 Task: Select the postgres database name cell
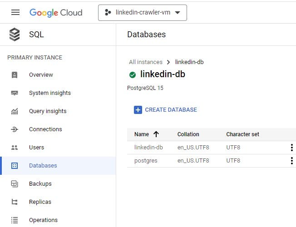click(x=146, y=161)
